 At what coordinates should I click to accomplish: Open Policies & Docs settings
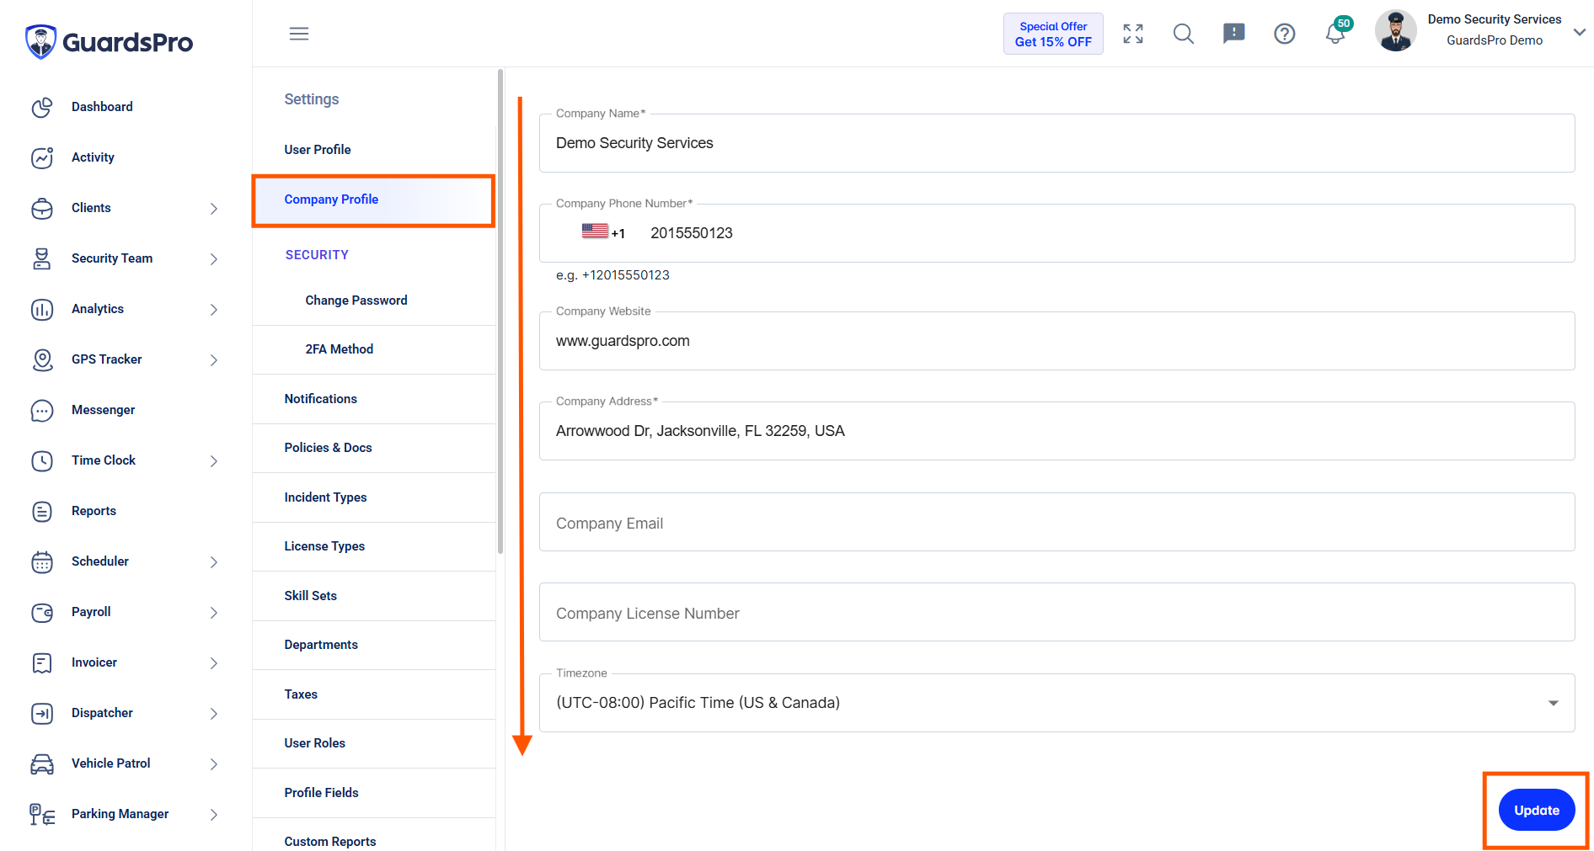click(x=374, y=448)
